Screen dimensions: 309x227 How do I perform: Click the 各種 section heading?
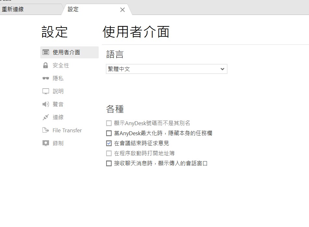pyautogui.click(x=115, y=109)
